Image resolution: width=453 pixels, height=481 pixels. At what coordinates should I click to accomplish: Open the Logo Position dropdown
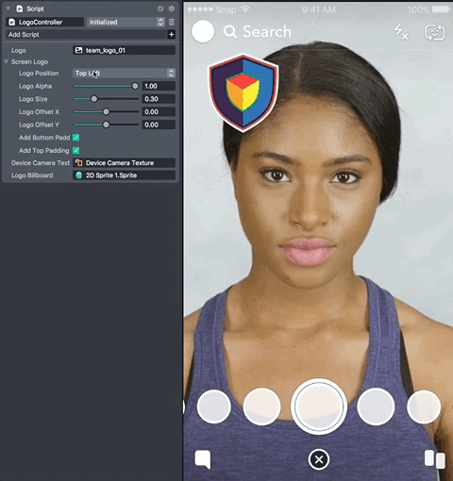[x=124, y=74]
